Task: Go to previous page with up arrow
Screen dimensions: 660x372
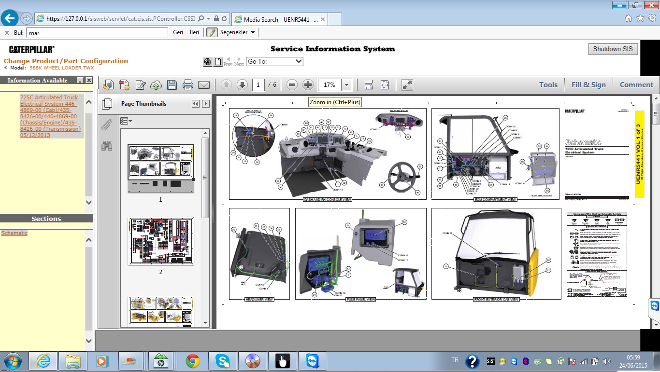Action: [226, 85]
